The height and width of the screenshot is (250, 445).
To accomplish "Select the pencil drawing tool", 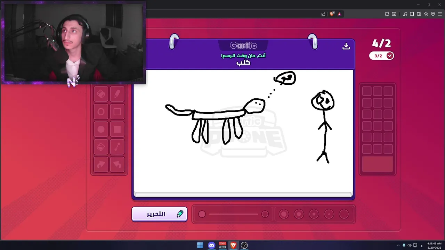I will tap(117, 94).
